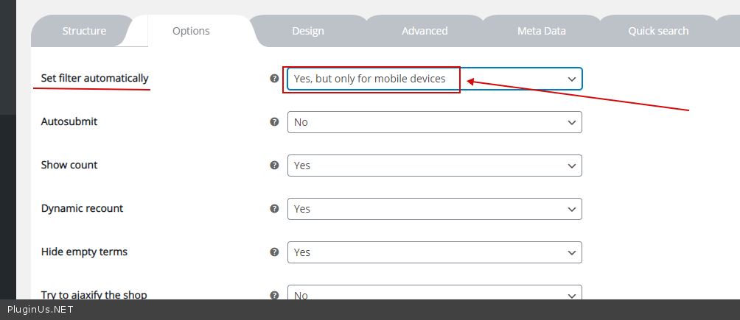Click help icon beside Try to ajaxify
The width and height of the screenshot is (740, 320).
(275, 294)
